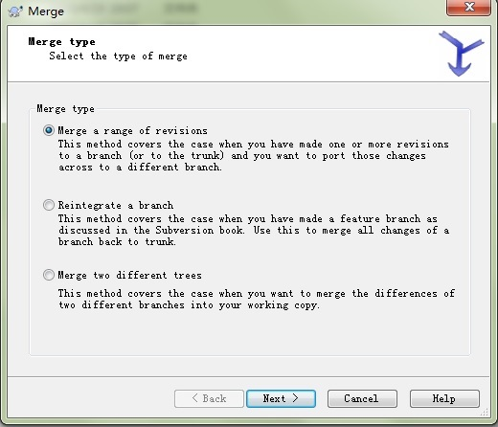Click the TortoiseSVN title bar icon
The image size is (498, 427).
tap(15, 11)
